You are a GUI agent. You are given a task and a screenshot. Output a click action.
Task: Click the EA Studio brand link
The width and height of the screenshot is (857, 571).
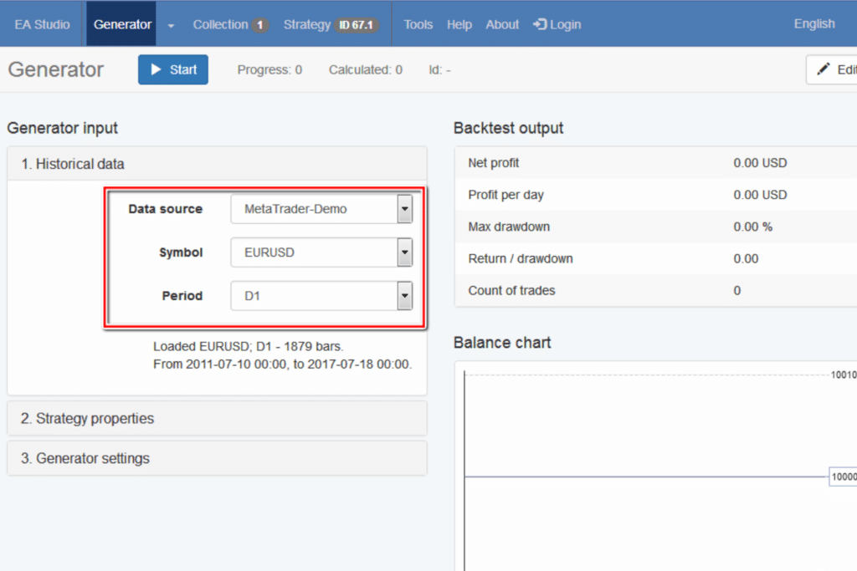tap(42, 24)
